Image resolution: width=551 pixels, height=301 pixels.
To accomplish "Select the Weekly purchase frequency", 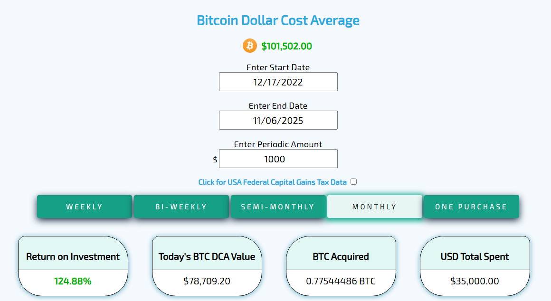I will pos(85,207).
